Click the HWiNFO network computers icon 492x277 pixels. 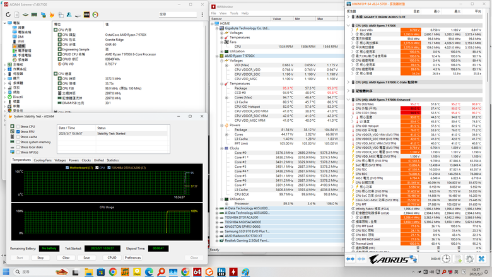(413, 259)
